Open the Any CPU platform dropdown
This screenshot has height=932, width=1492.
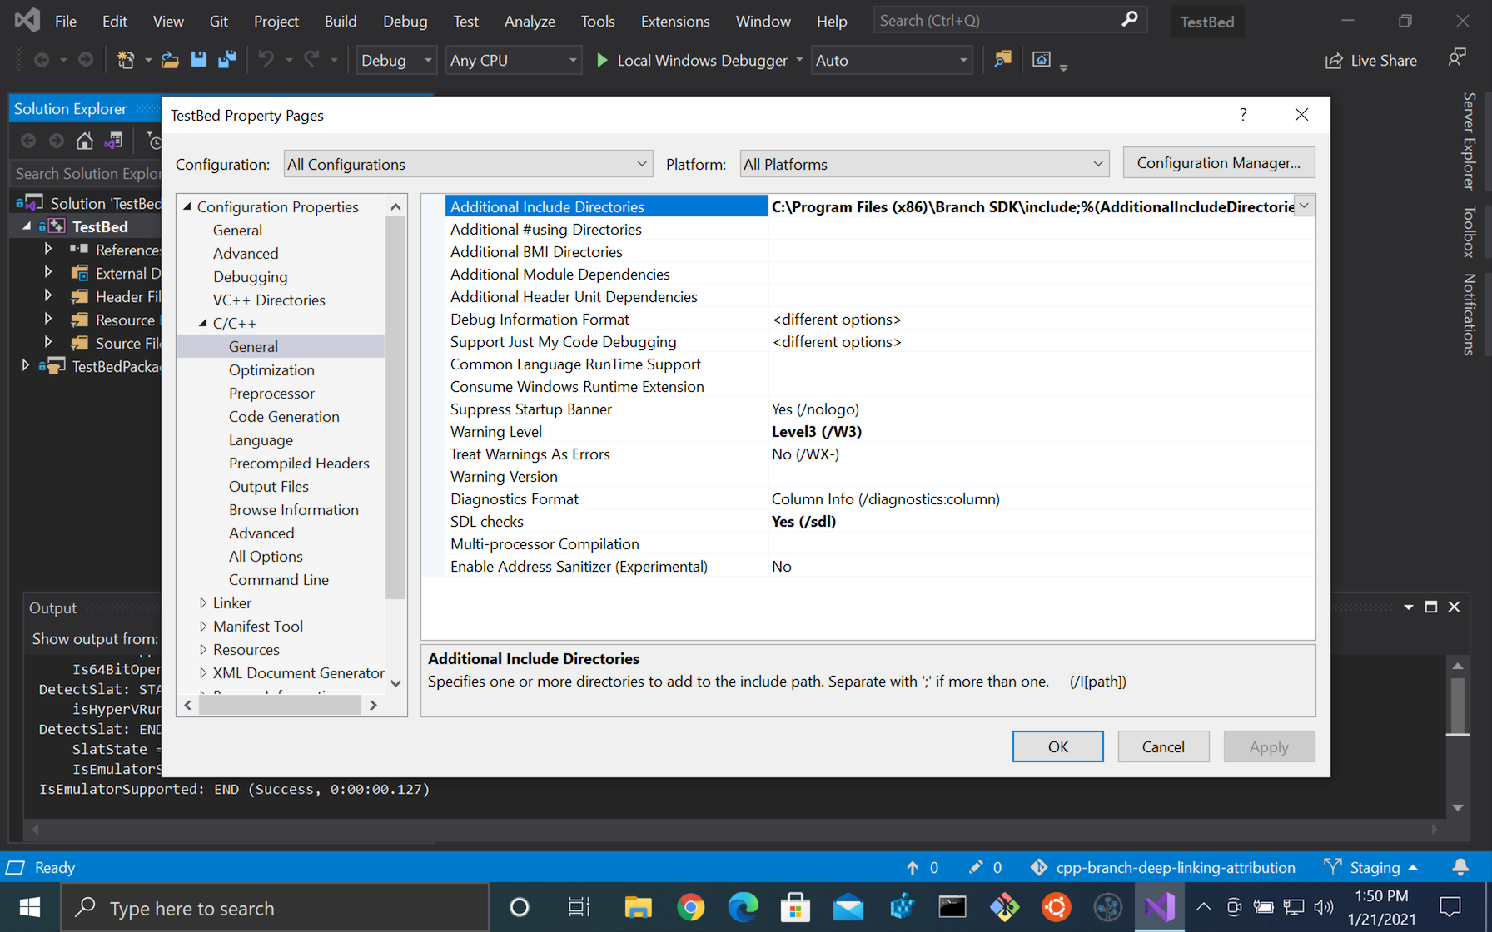(x=513, y=60)
